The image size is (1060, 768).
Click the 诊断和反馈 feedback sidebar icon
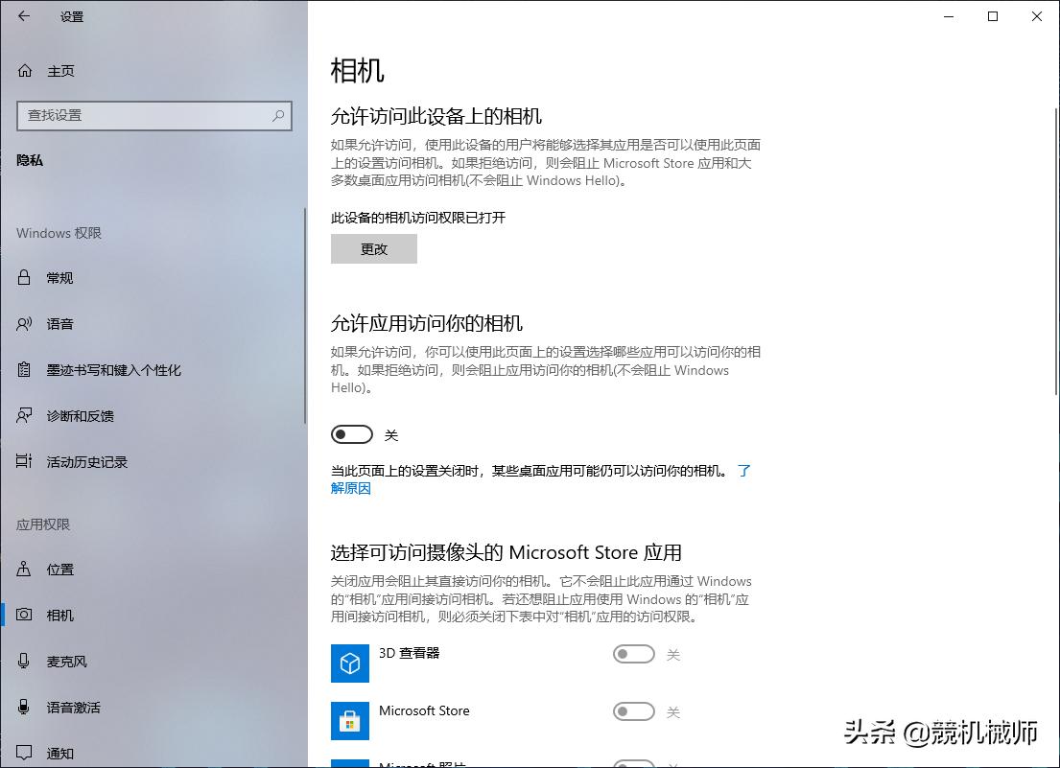pyautogui.click(x=23, y=415)
